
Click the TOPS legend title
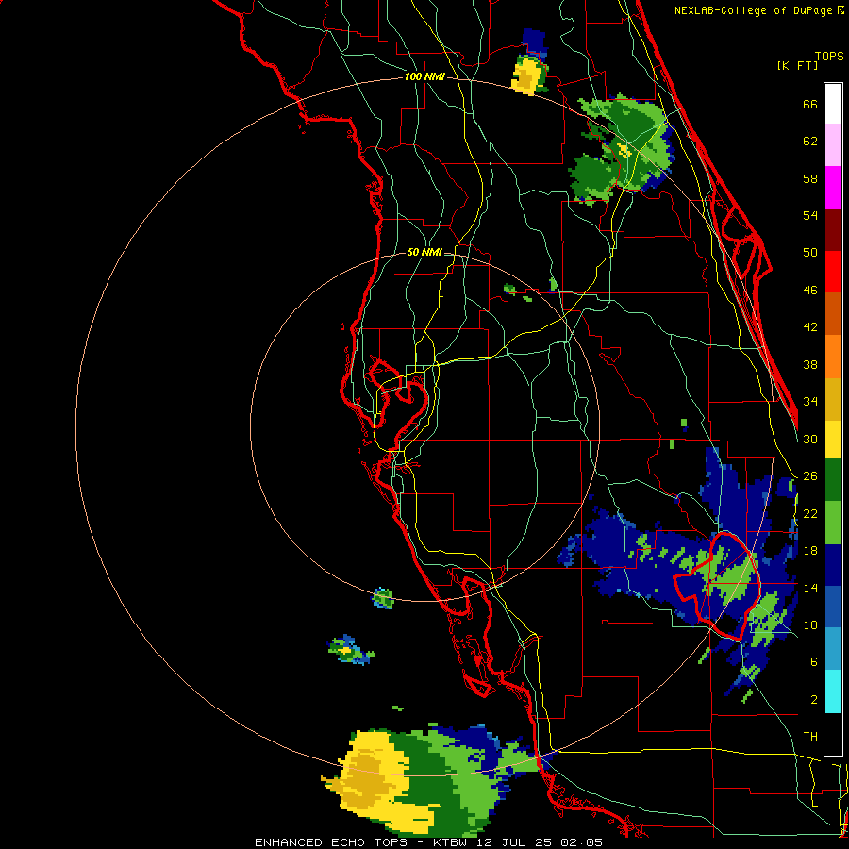(x=829, y=56)
